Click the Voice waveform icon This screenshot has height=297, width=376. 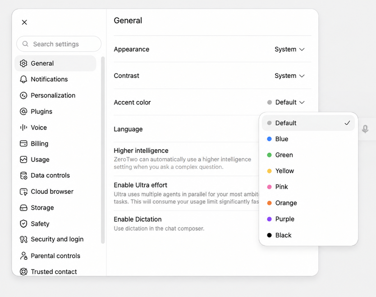[x=23, y=128]
